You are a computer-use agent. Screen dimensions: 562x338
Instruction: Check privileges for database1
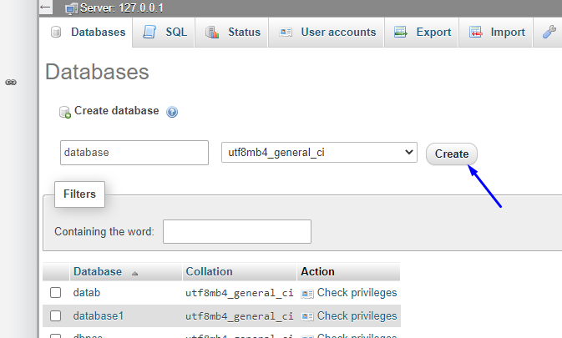357,315
